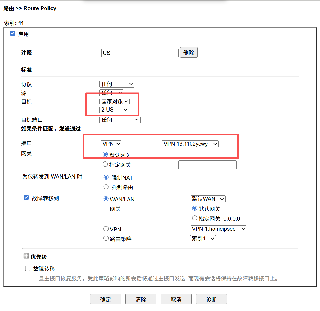This screenshot has width=320, height=311.
Task: Uncheck the 启用 enable checkbox
Action: pos(13,33)
